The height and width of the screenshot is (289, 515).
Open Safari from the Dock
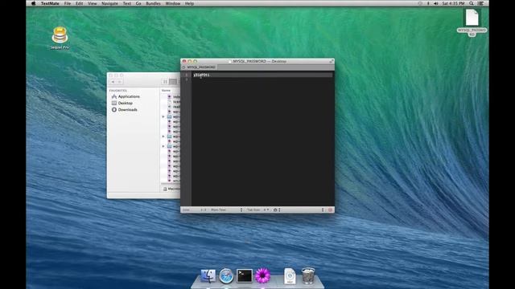point(226,275)
